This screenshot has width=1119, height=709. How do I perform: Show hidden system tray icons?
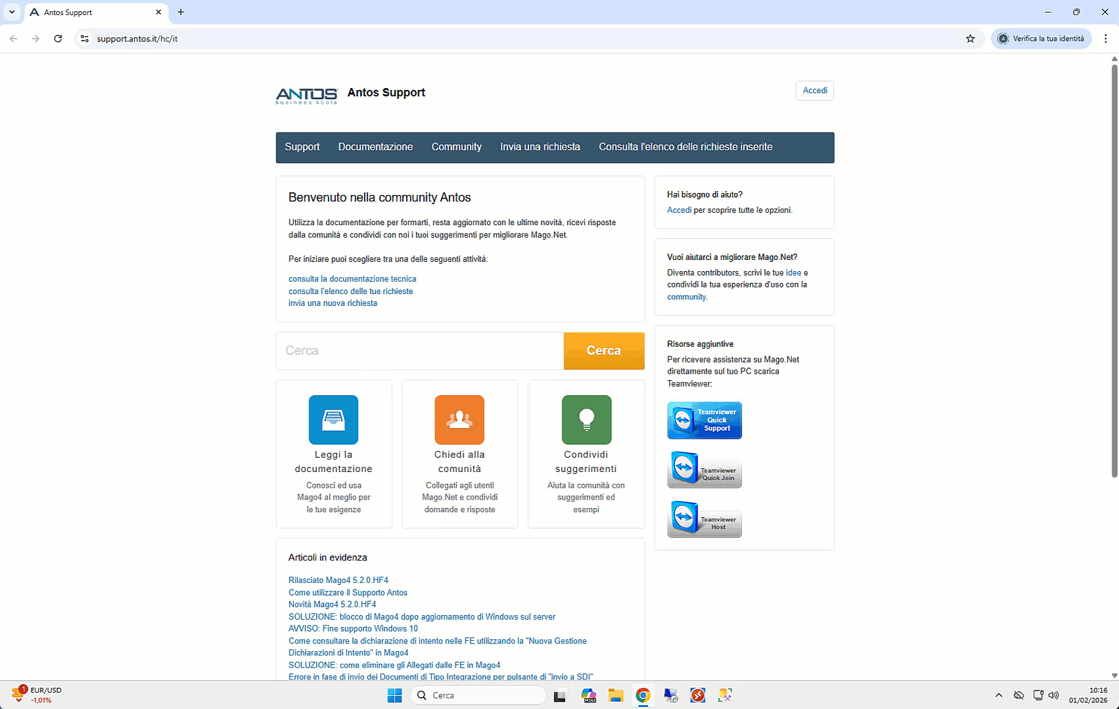tap(999, 695)
